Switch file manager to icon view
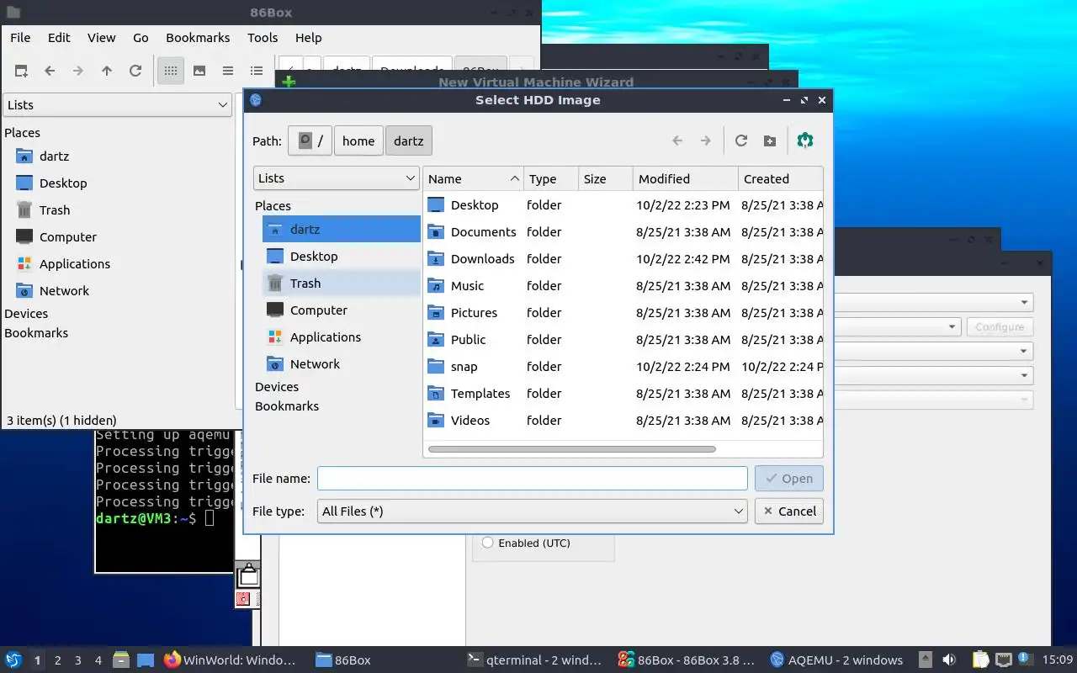The height and width of the screenshot is (673, 1077). click(x=171, y=72)
